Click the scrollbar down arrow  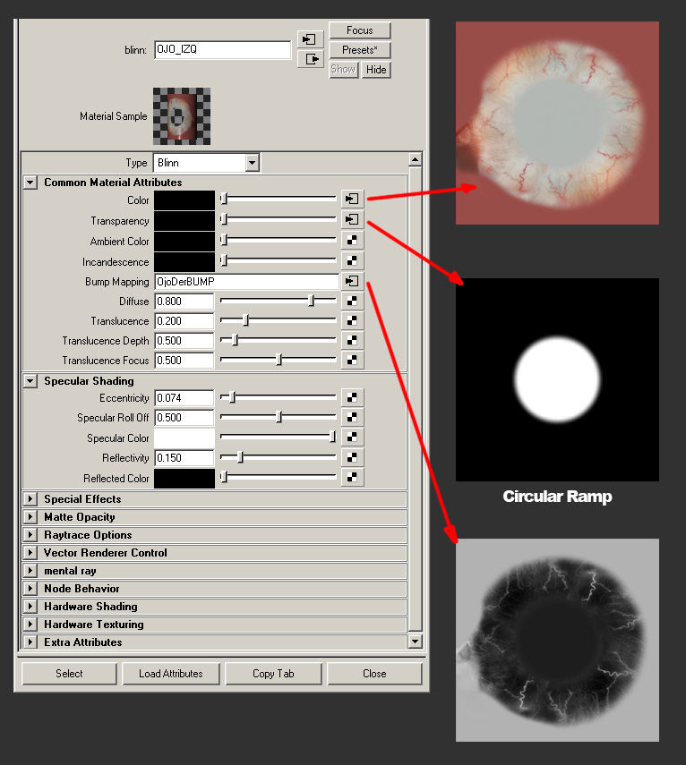pyautogui.click(x=415, y=641)
